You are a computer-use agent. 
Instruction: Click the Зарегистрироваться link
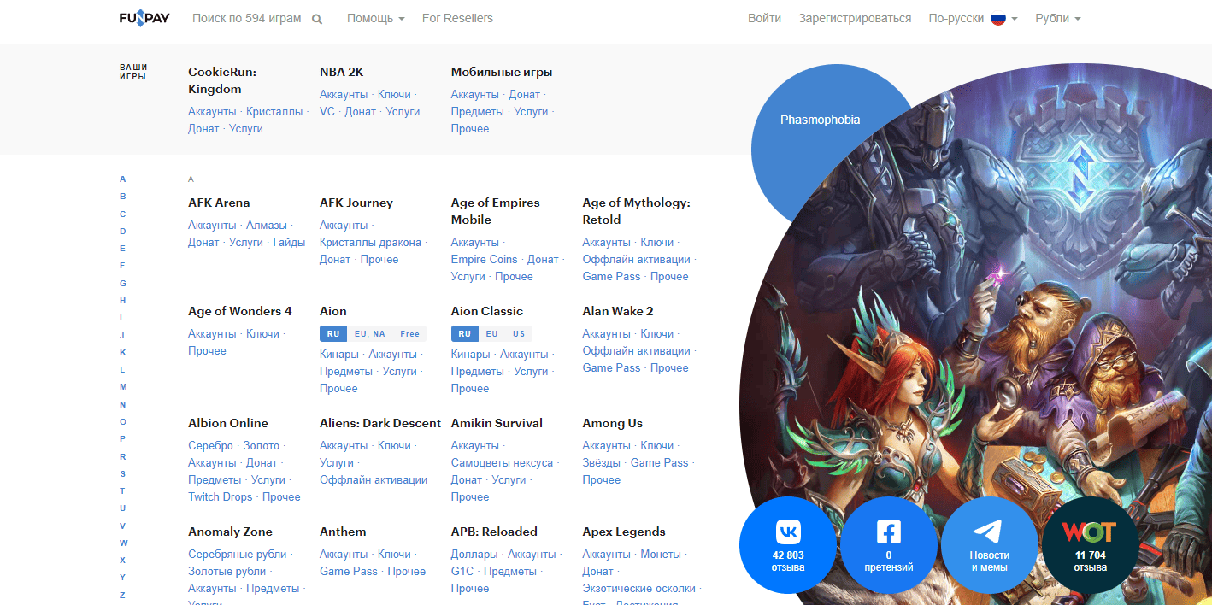point(855,18)
